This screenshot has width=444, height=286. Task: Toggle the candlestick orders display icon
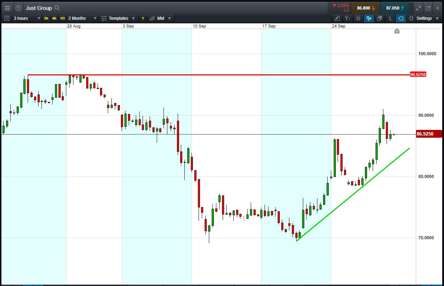pyautogui.click(x=390, y=18)
